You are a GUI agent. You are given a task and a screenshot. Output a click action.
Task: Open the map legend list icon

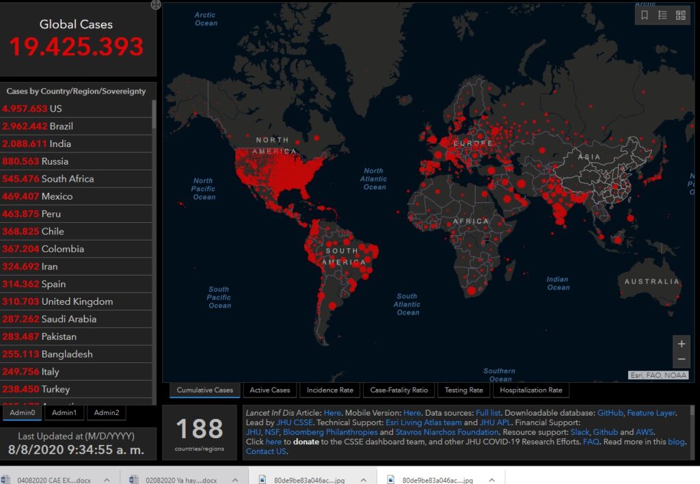point(662,15)
